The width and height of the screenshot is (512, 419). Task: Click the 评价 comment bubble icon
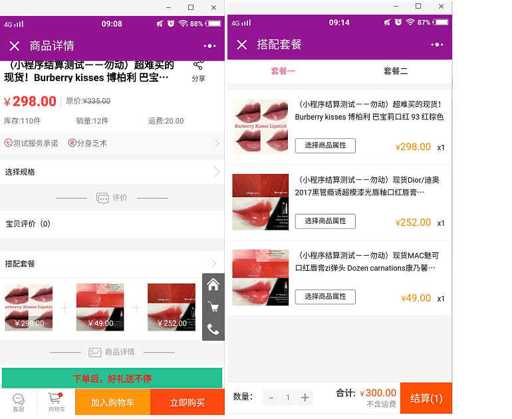[102, 198]
